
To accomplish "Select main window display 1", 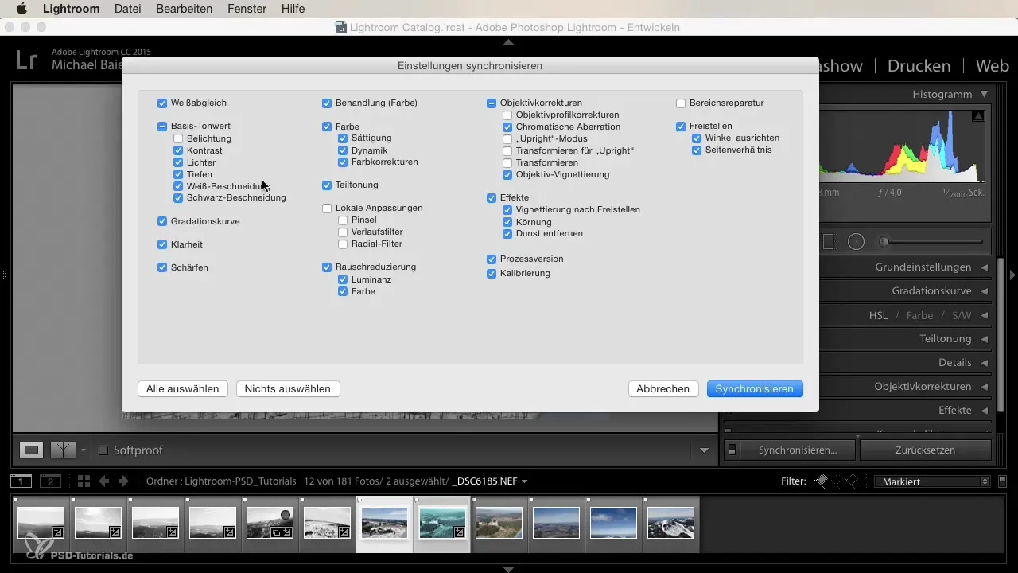I will (x=21, y=481).
